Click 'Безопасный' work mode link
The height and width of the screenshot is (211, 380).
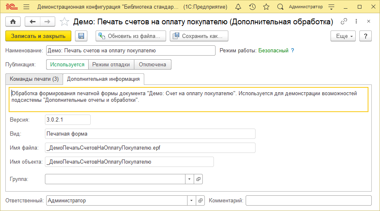(x=273, y=51)
